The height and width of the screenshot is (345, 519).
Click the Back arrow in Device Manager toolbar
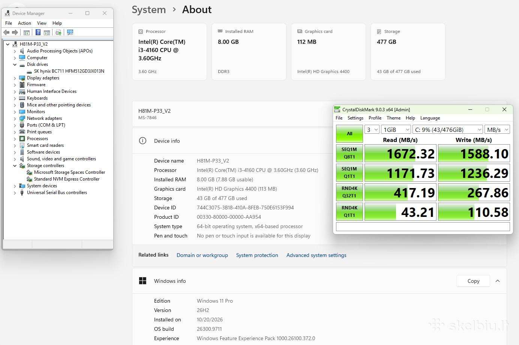(6, 33)
